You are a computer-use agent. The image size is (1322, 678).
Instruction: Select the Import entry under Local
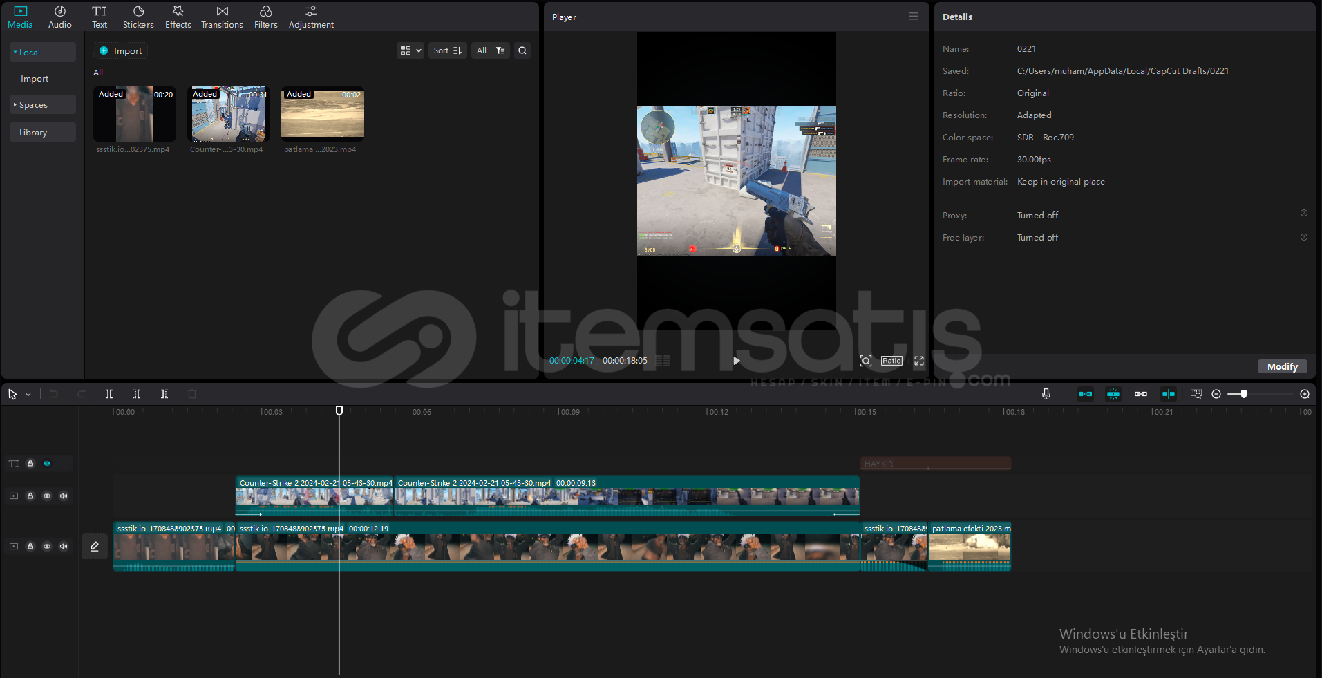[x=35, y=79]
